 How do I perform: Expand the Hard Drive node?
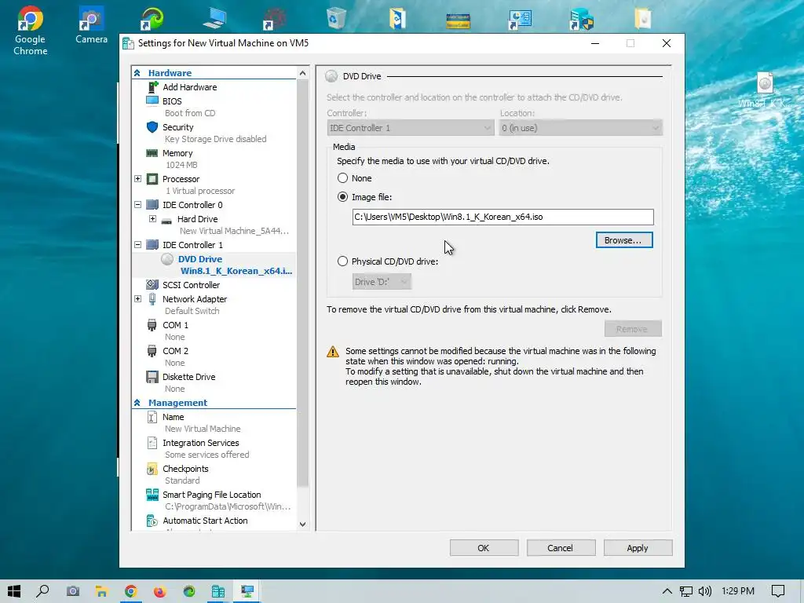[x=152, y=219]
